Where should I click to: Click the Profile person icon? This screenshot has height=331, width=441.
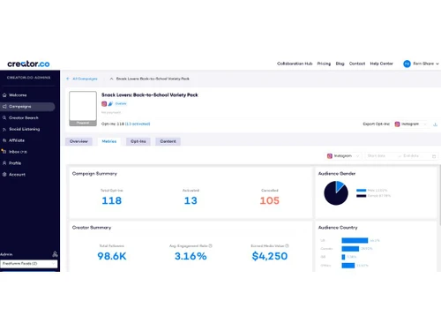[4, 163]
